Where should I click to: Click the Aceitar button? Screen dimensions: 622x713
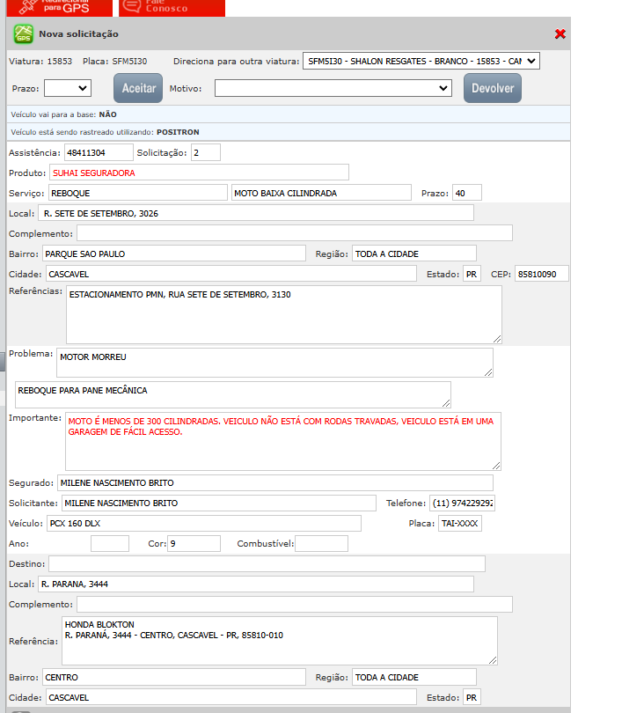pyautogui.click(x=138, y=88)
